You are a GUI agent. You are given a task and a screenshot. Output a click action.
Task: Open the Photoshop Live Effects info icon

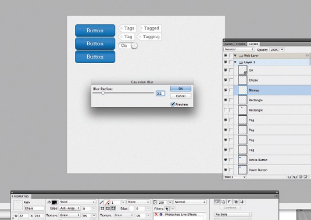click(x=161, y=214)
